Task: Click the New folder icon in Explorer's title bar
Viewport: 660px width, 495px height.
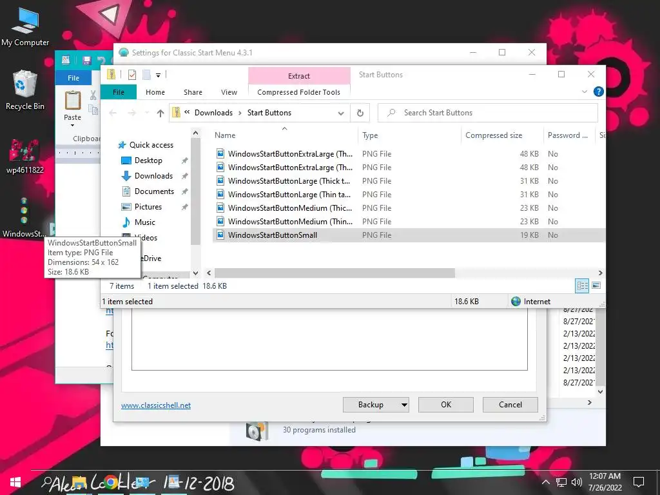Action: [x=146, y=75]
